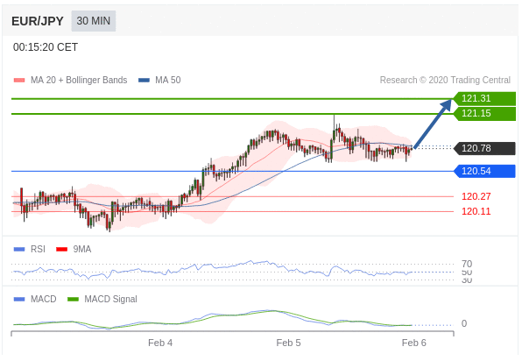522x361 pixels.
Task: Click the Feb 6 date axis label
Action: [413, 343]
